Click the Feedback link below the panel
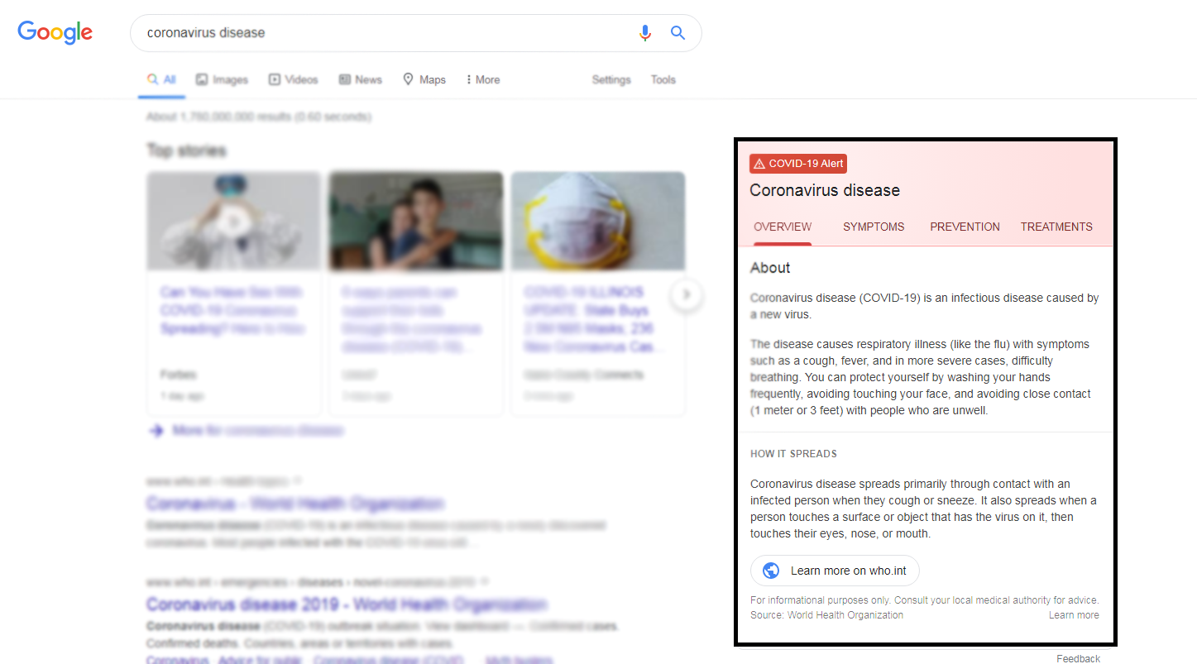Image resolution: width=1197 pixels, height=664 pixels. [x=1078, y=658]
